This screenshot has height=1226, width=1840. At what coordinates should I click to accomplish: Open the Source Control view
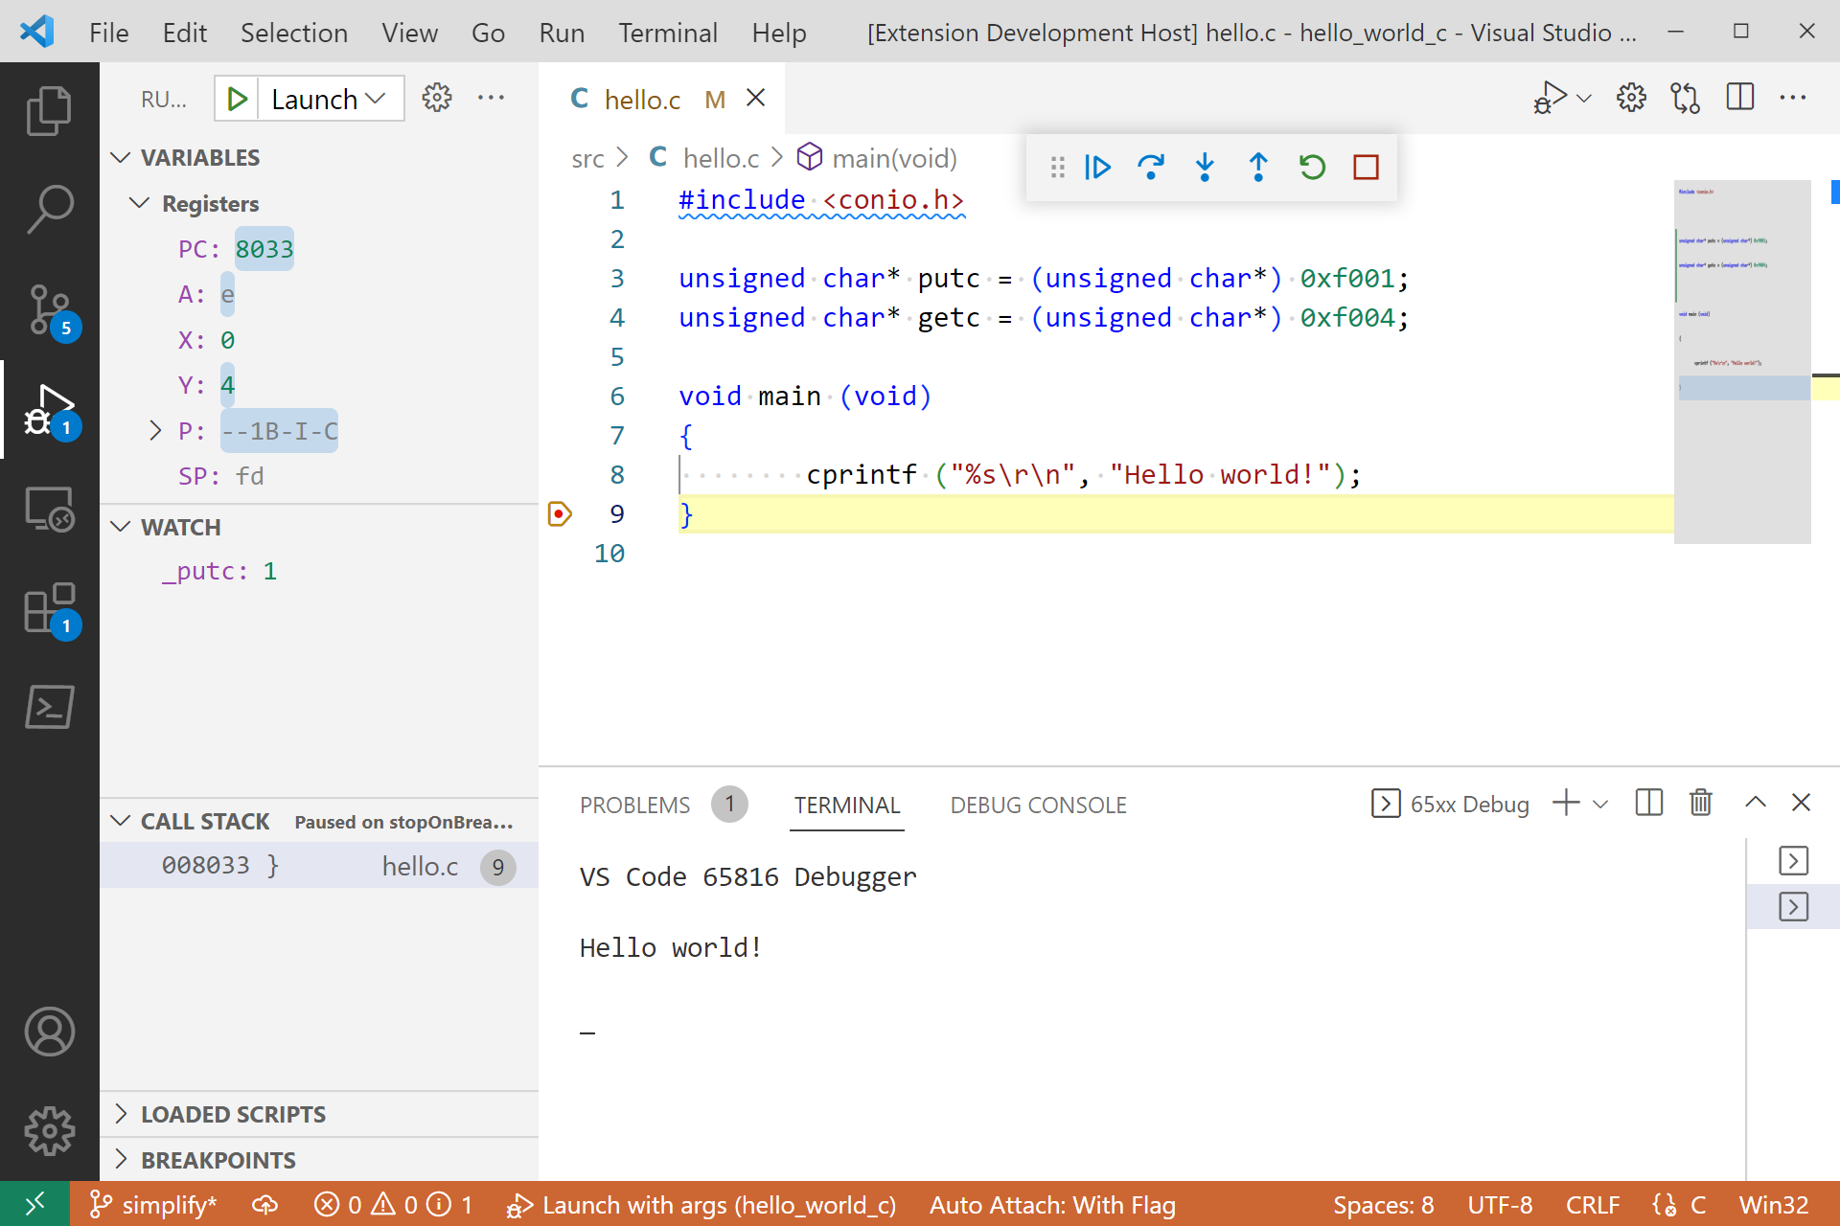pyautogui.click(x=50, y=310)
